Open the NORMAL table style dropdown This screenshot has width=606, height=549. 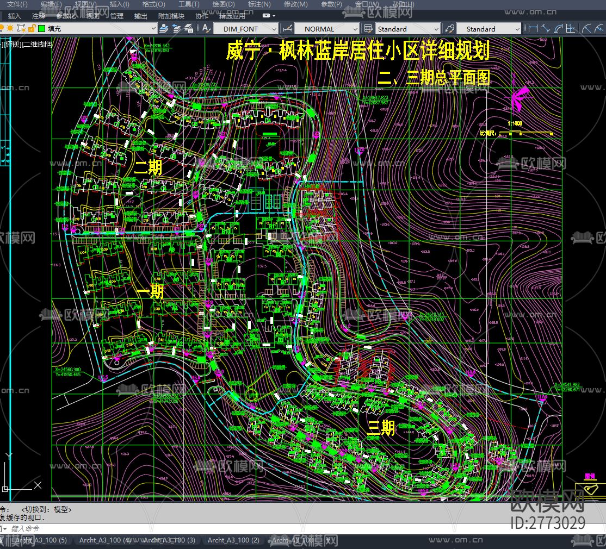[x=356, y=28]
